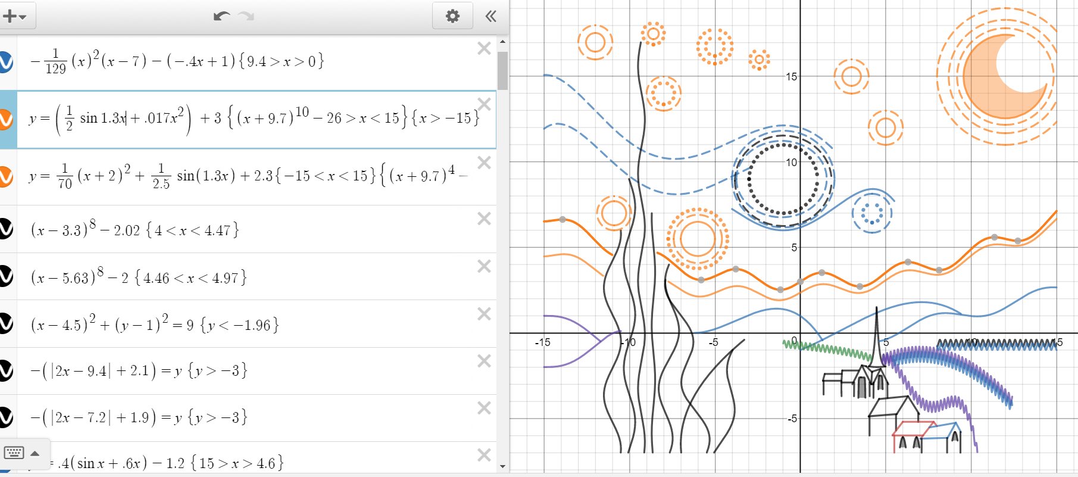The height and width of the screenshot is (477, 1078).
Task: Remove the (x−5.63)^8 expression
Action: [484, 267]
